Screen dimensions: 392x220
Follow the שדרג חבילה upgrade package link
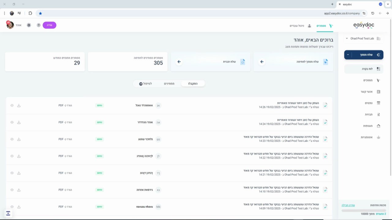point(348,205)
